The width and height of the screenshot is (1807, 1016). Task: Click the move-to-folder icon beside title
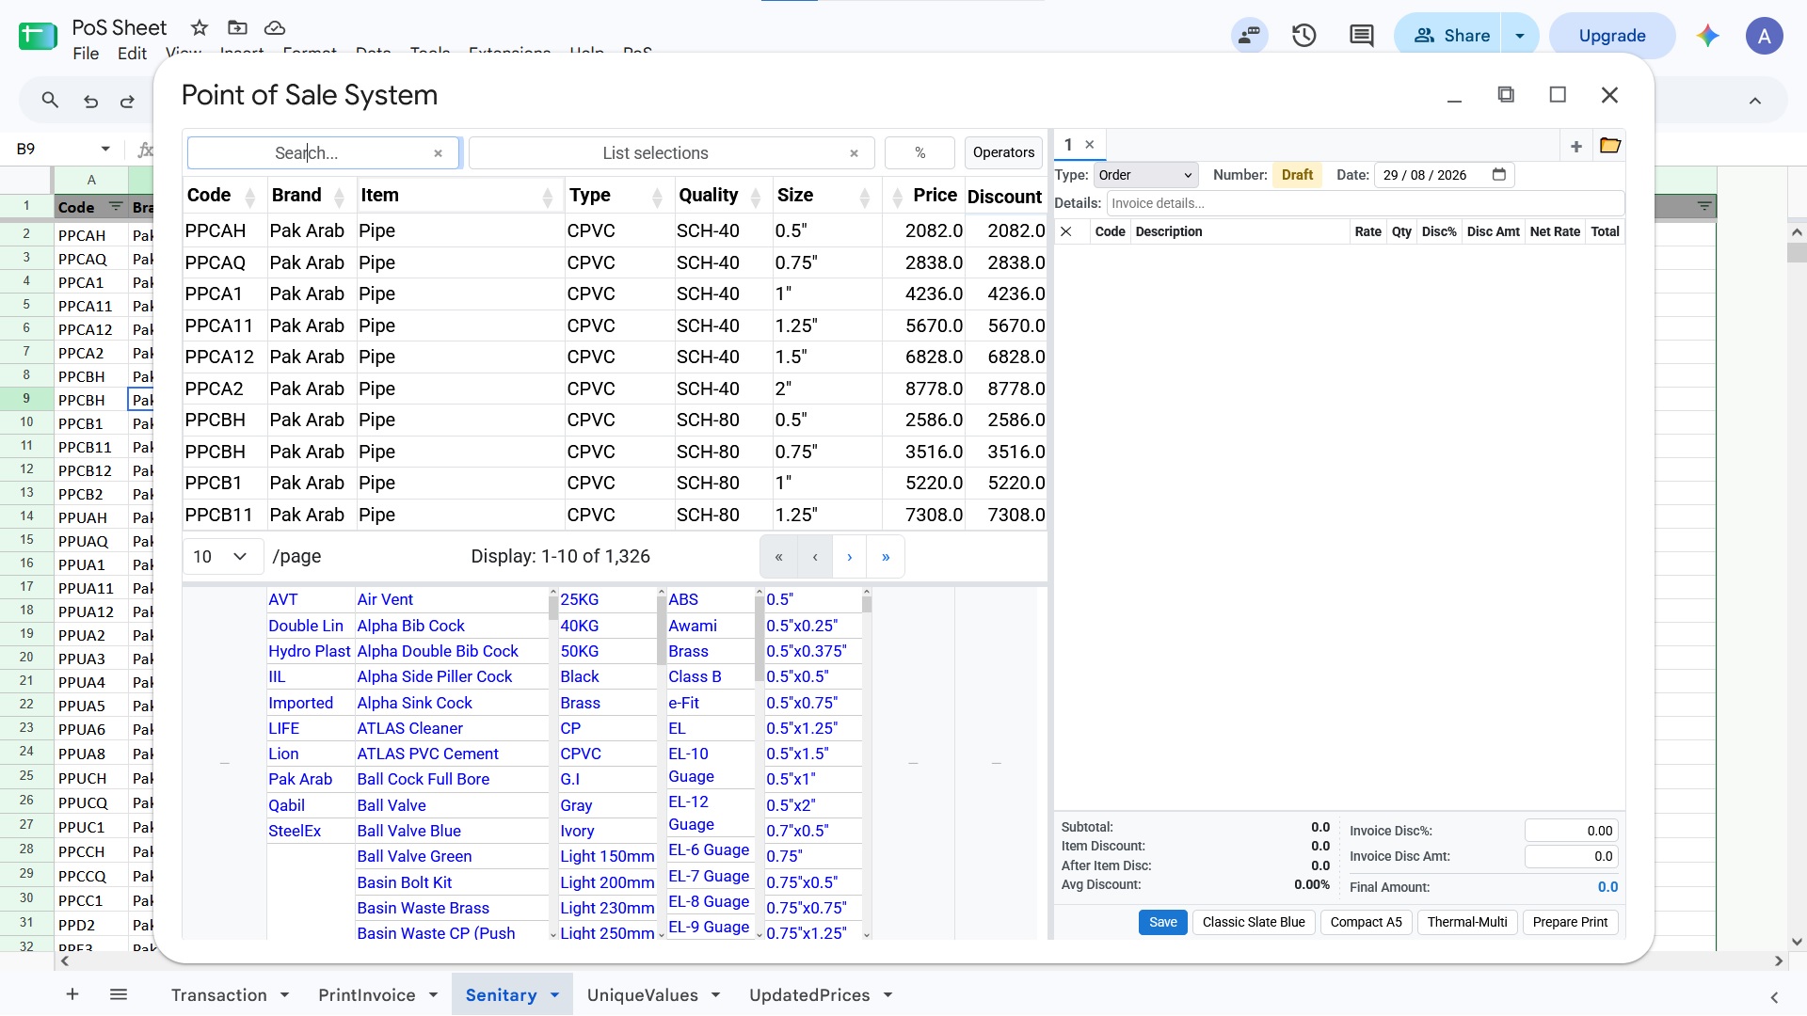point(237,27)
